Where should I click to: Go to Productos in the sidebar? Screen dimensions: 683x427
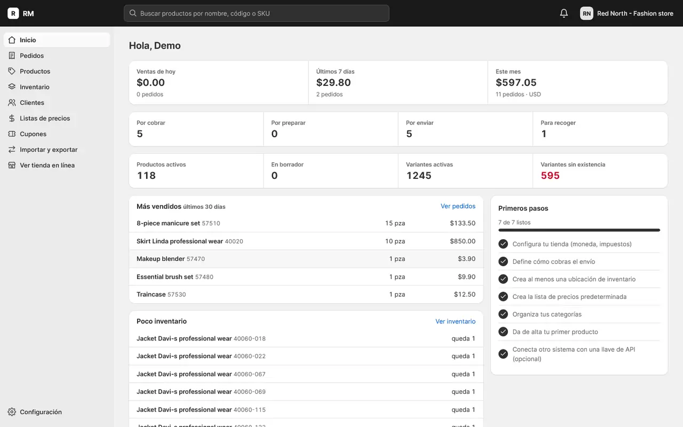57,71
